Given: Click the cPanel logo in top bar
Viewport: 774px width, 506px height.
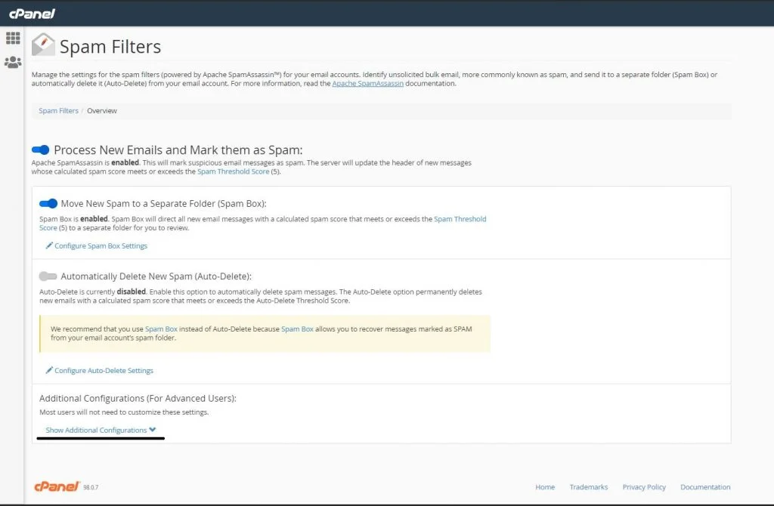Looking at the screenshot, I should [32, 14].
